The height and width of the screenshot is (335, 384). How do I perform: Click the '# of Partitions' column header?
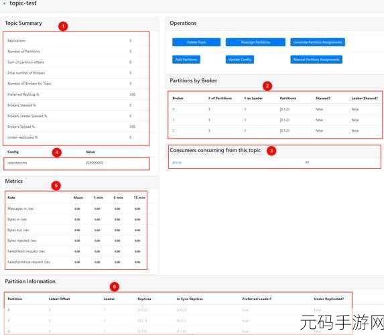point(220,98)
